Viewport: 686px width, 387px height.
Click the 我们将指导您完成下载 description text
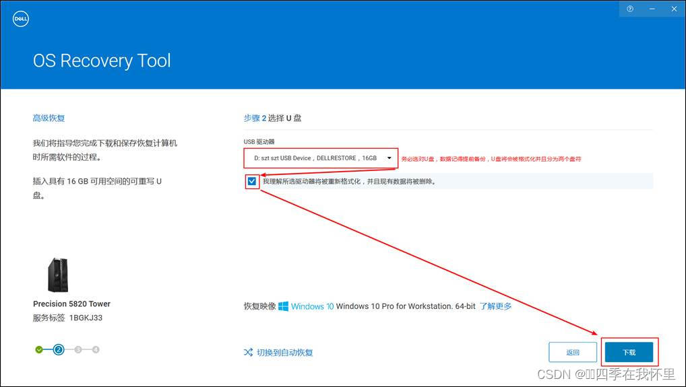pyautogui.click(x=105, y=150)
